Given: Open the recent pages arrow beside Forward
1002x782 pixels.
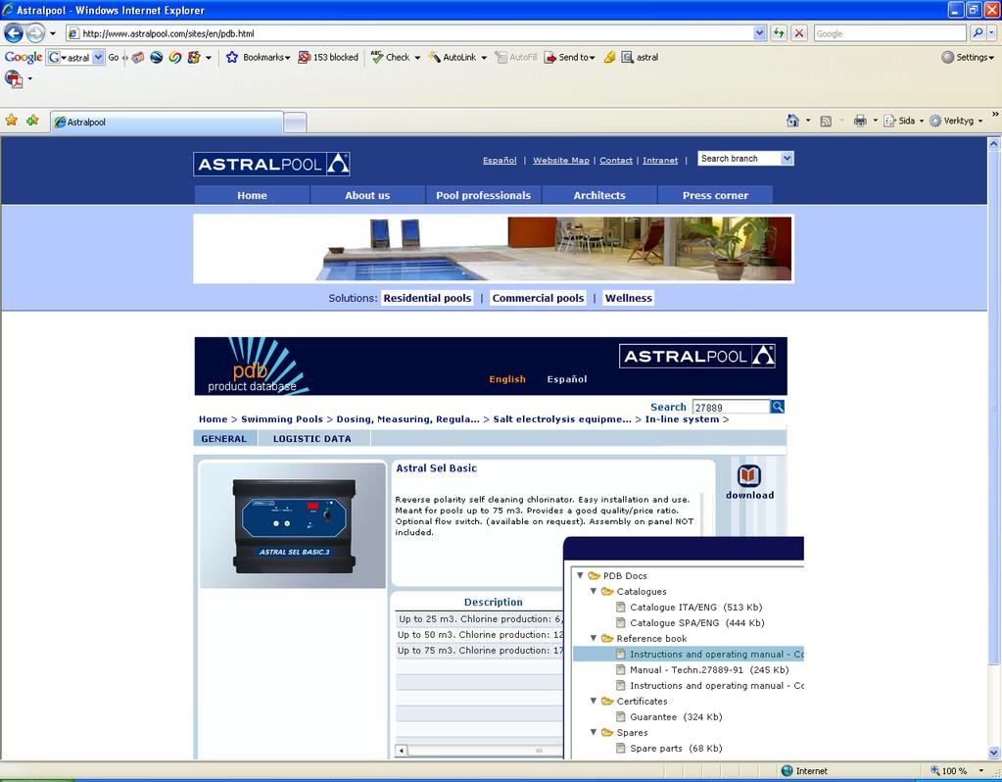Looking at the screenshot, I should (52, 33).
